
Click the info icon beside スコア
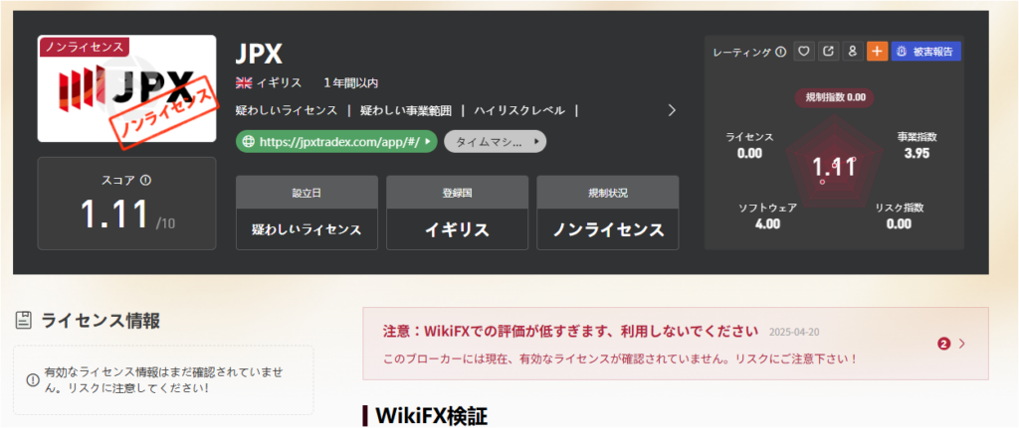[145, 181]
